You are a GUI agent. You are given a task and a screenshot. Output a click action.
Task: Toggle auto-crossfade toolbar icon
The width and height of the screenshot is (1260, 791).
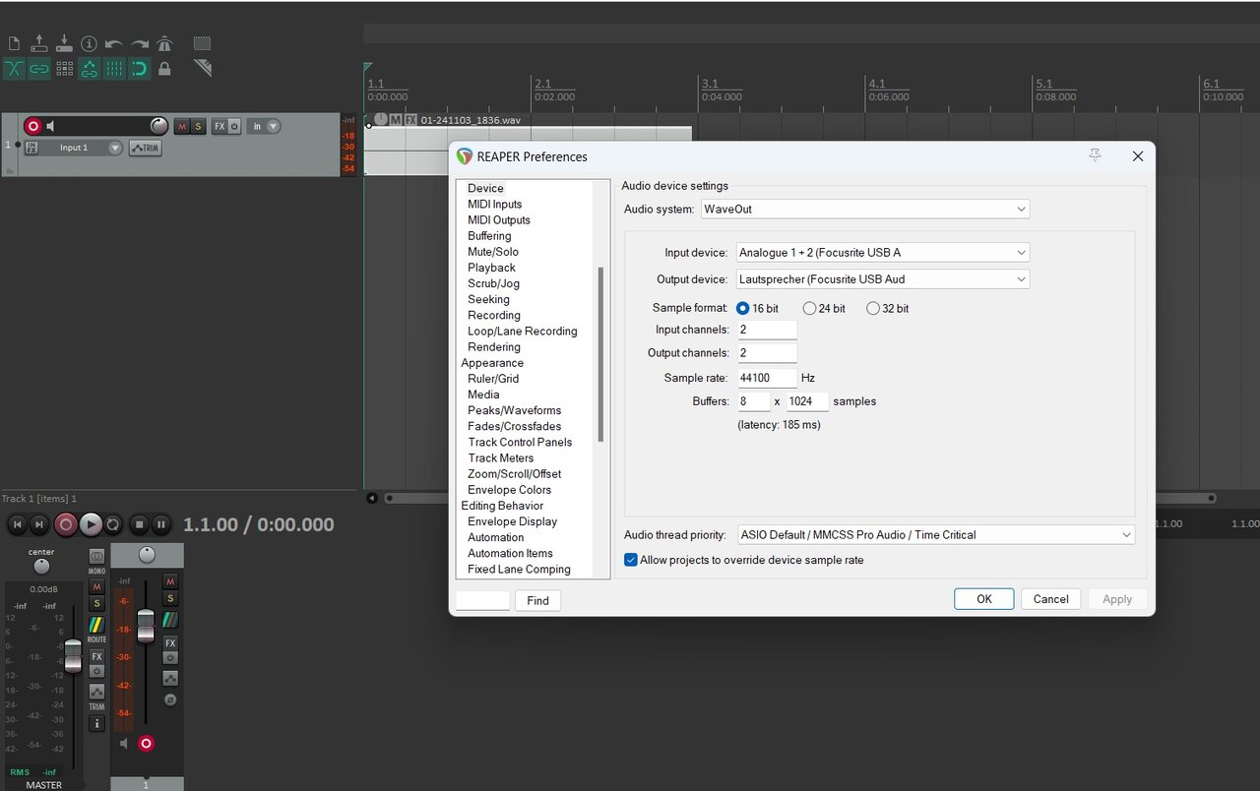tap(14, 69)
